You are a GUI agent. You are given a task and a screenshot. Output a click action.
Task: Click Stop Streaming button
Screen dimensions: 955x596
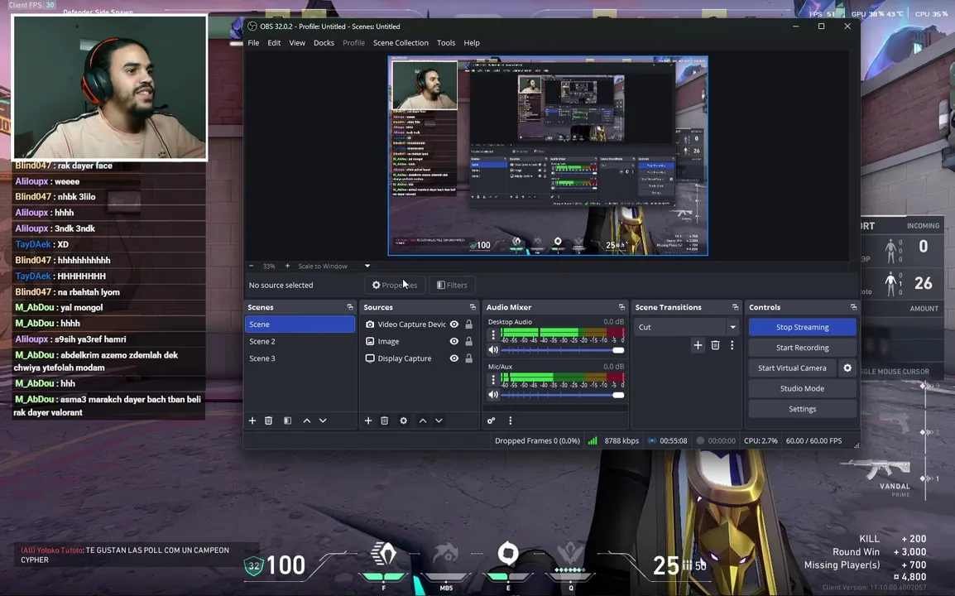click(802, 327)
